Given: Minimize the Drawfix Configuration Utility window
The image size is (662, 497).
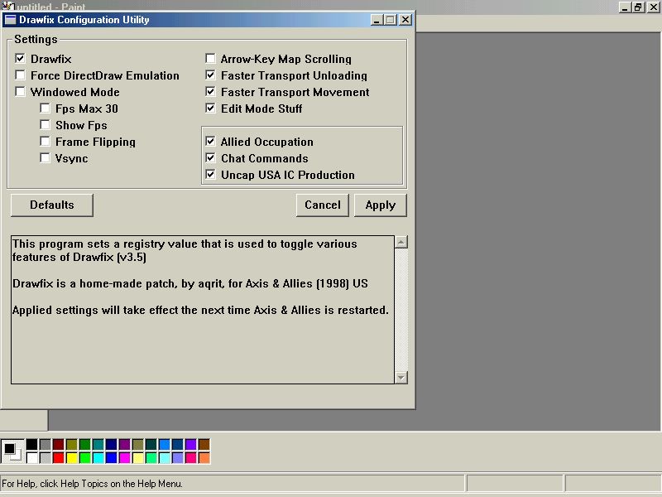Looking at the screenshot, I should [377, 20].
